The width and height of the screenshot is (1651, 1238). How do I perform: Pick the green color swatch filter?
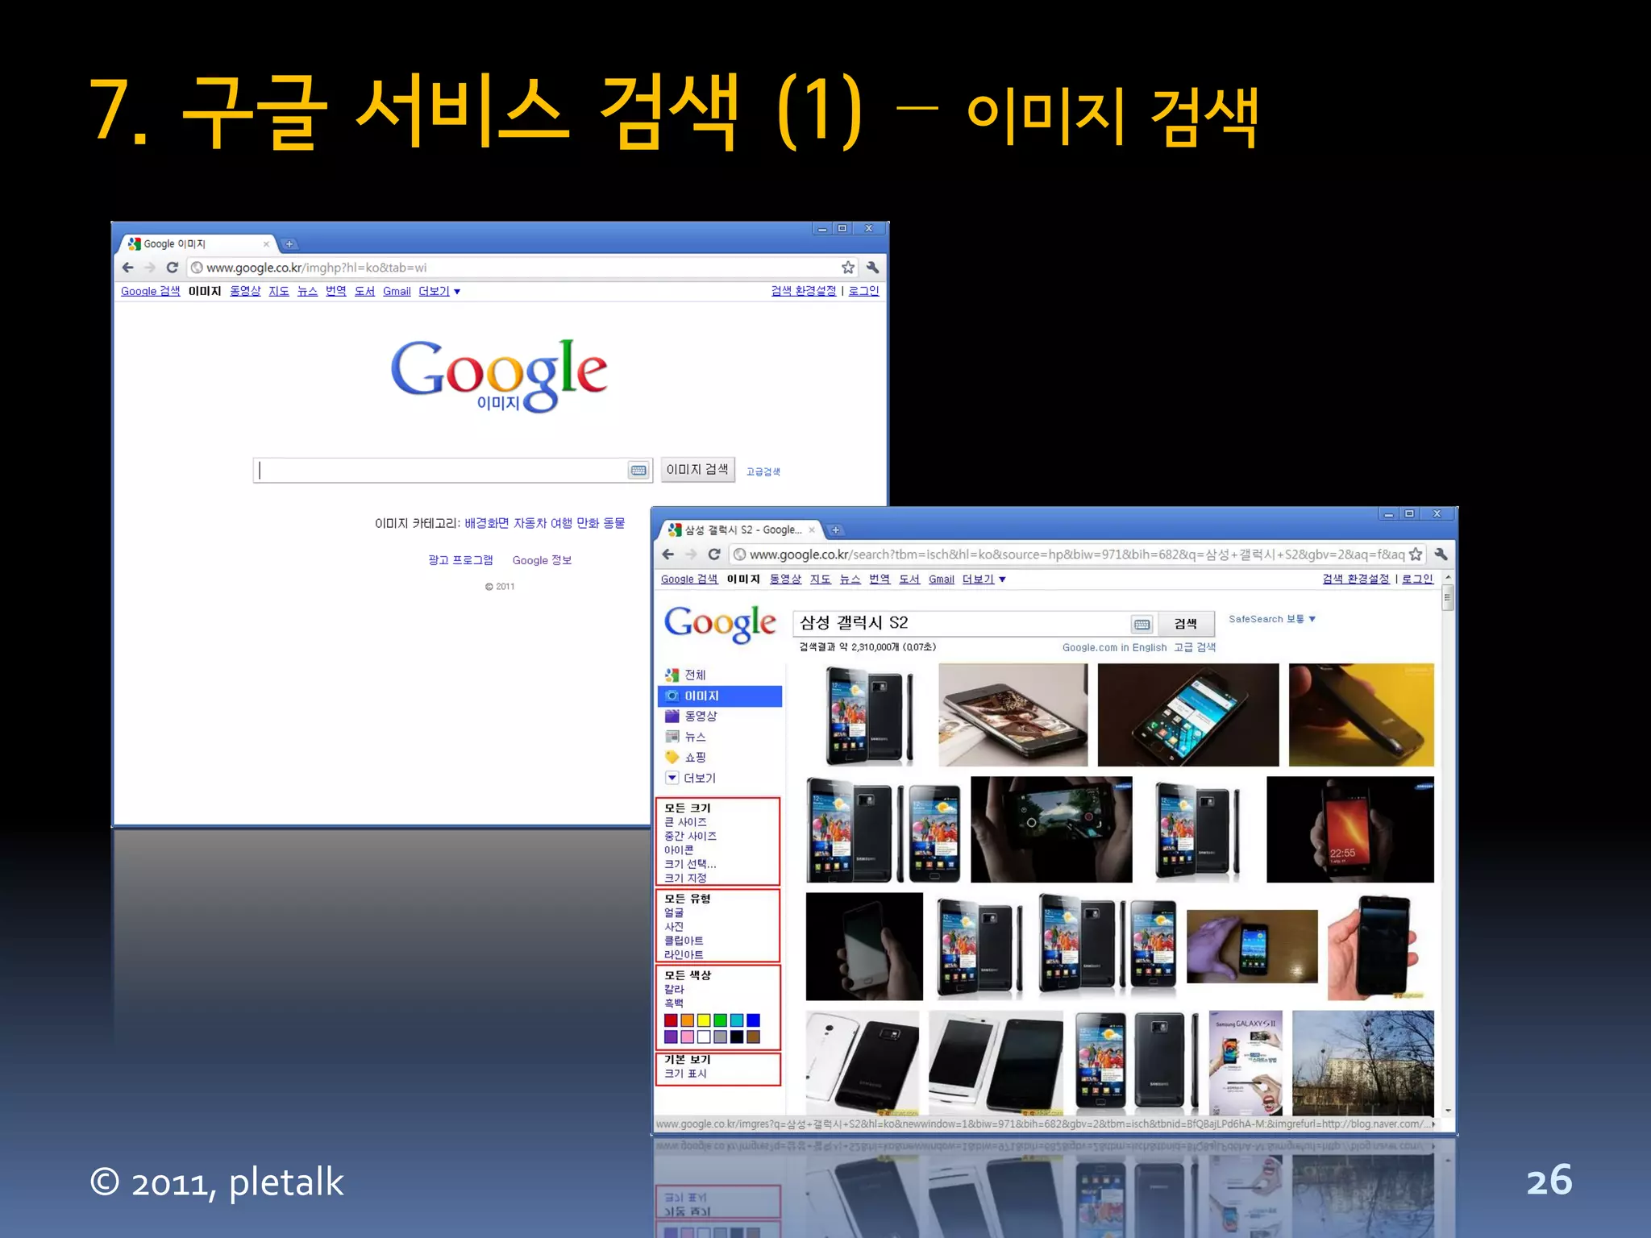tap(721, 1020)
